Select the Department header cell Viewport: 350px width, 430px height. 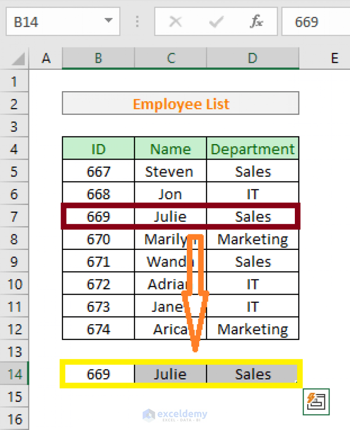tap(252, 149)
